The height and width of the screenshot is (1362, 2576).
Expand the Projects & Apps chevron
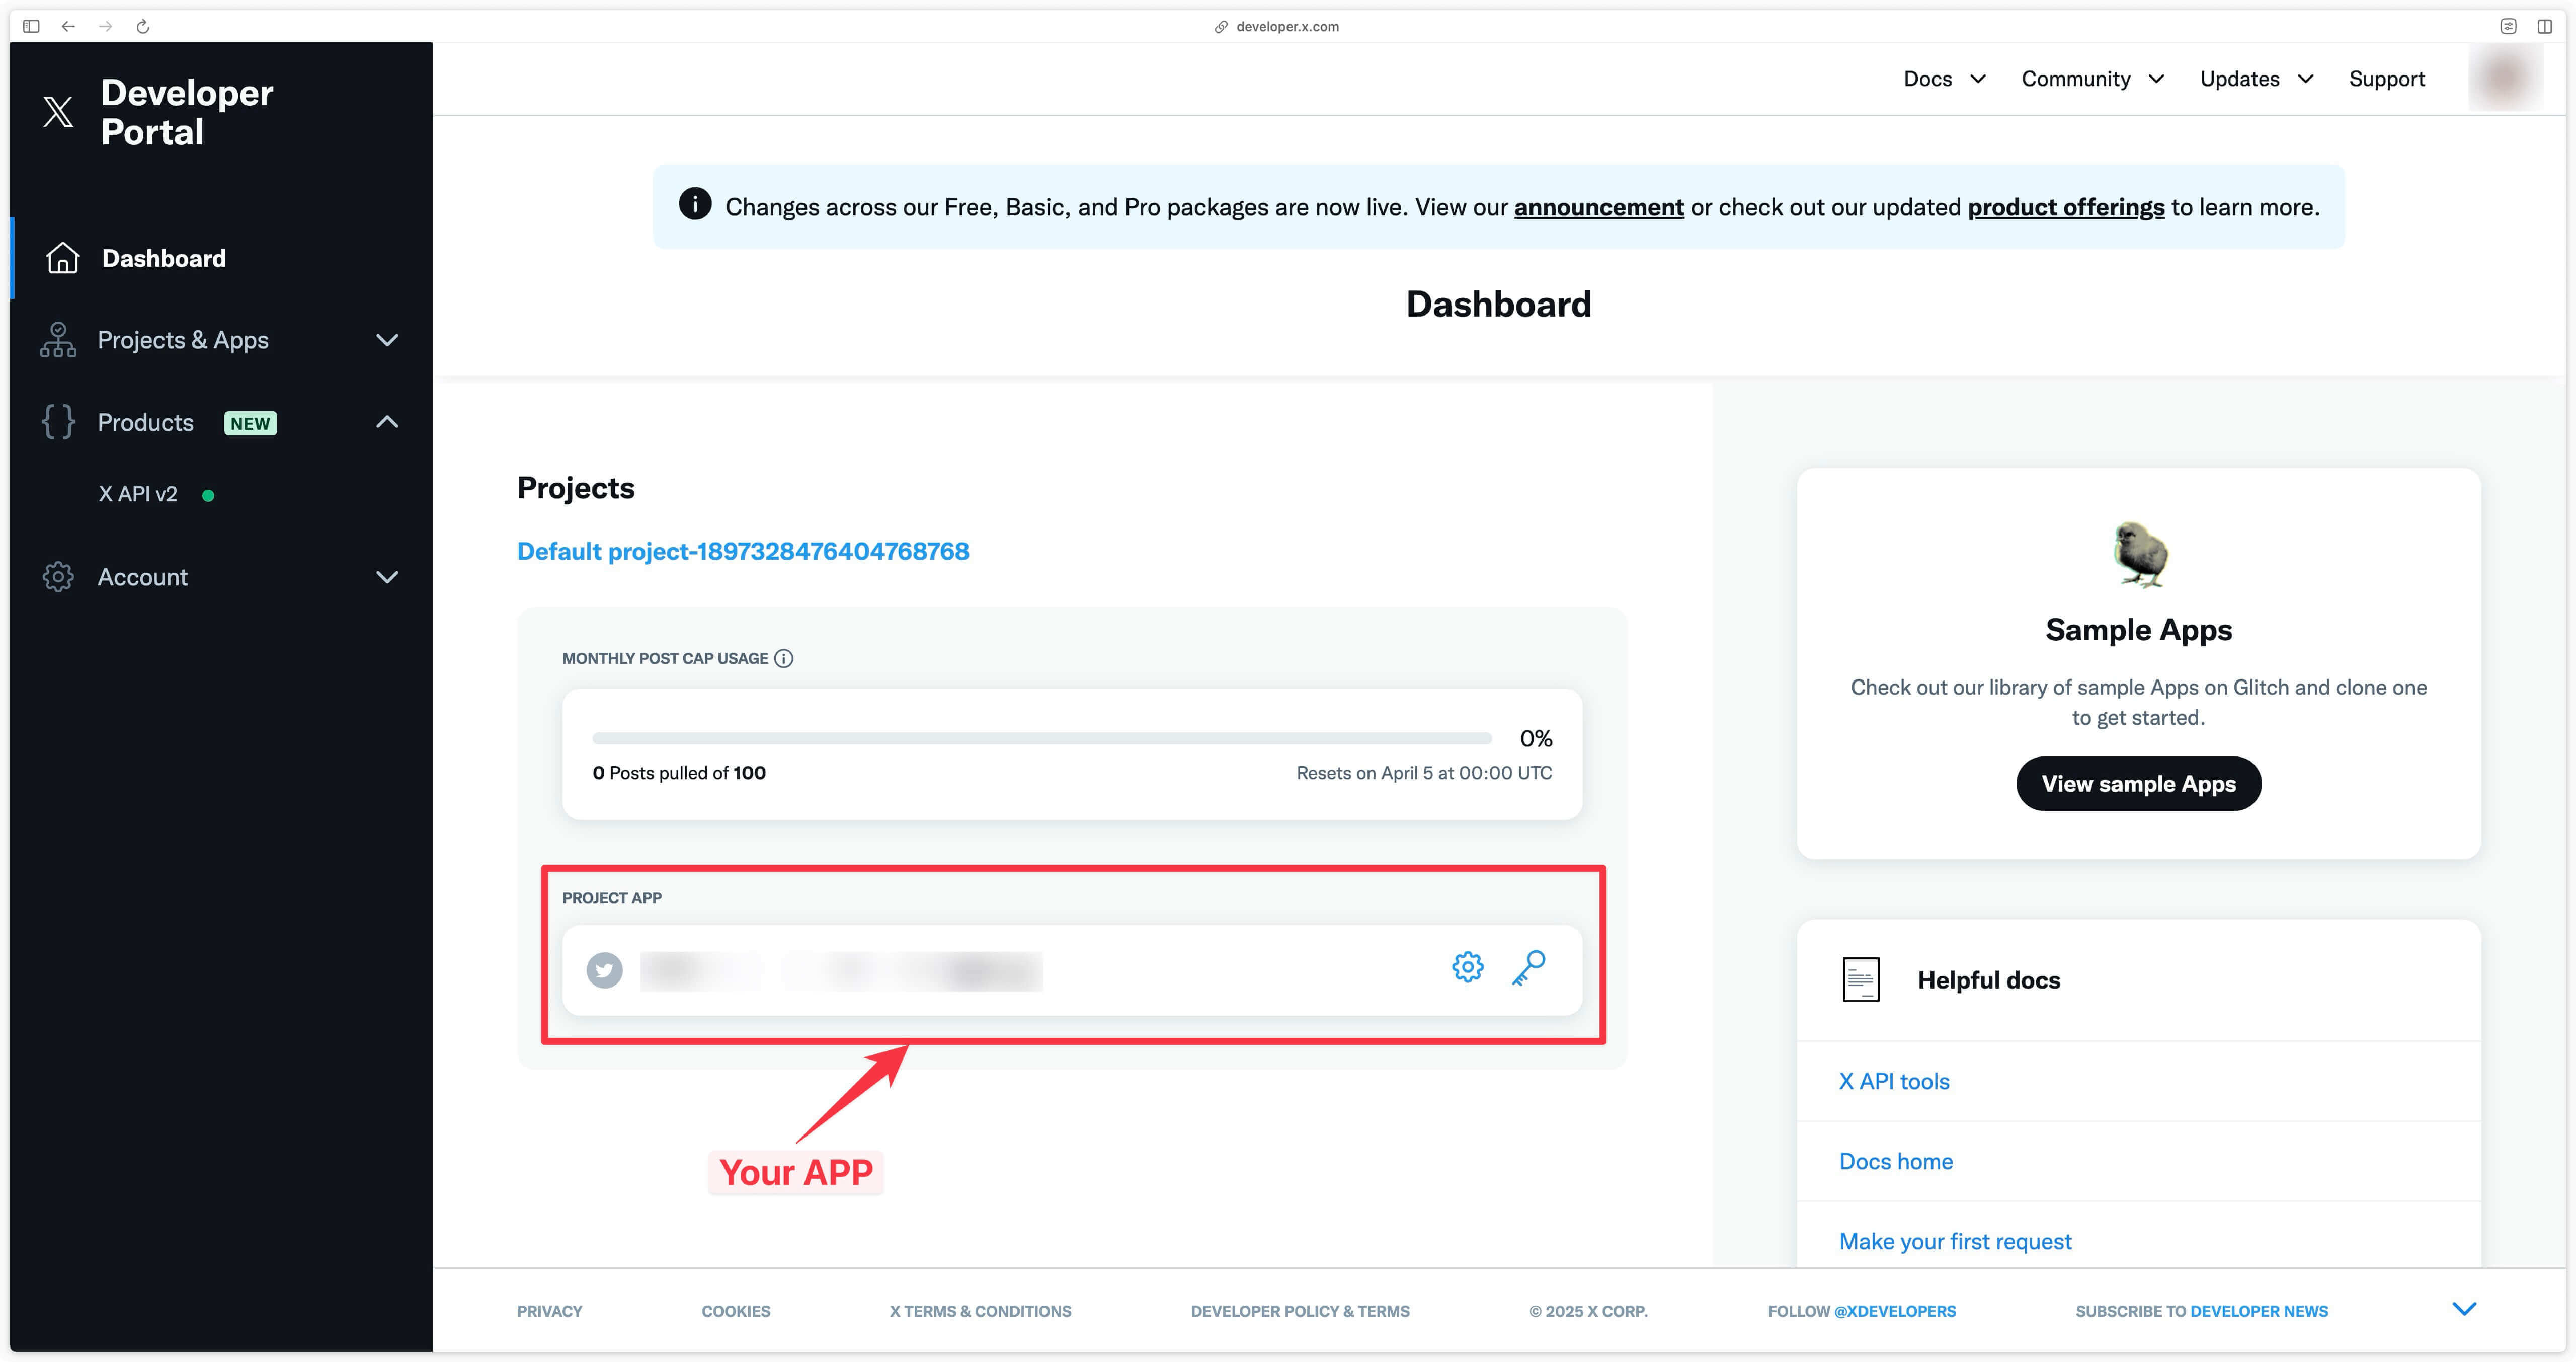click(387, 340)
